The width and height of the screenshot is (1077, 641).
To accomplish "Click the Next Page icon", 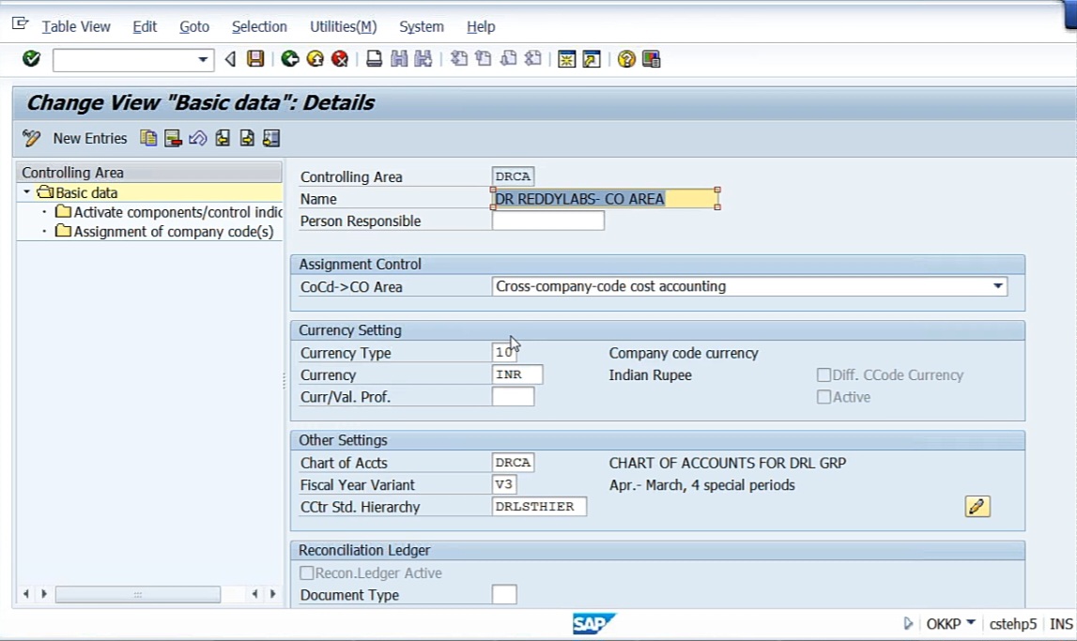I will [x=508, y=59].
